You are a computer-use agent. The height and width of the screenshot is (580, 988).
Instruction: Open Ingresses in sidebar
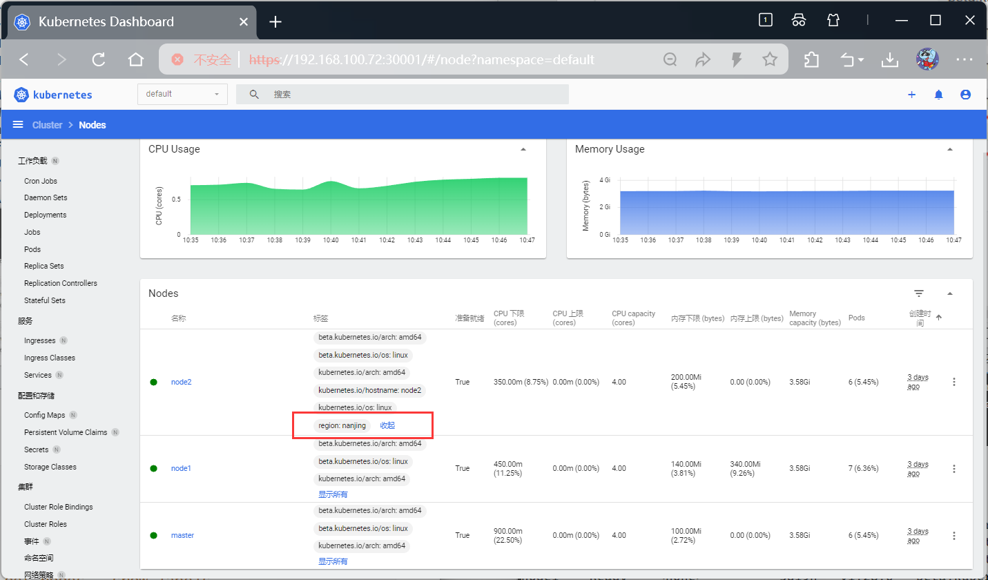(39, 340)
